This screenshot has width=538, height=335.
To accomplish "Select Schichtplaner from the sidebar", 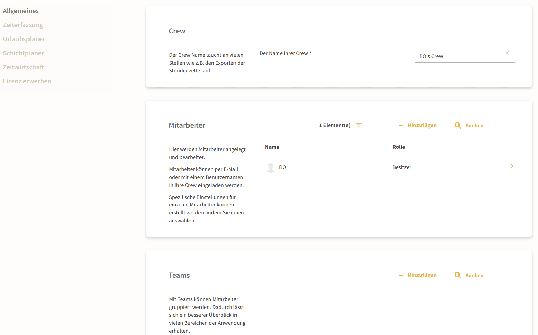I will (x=24, y=53).
